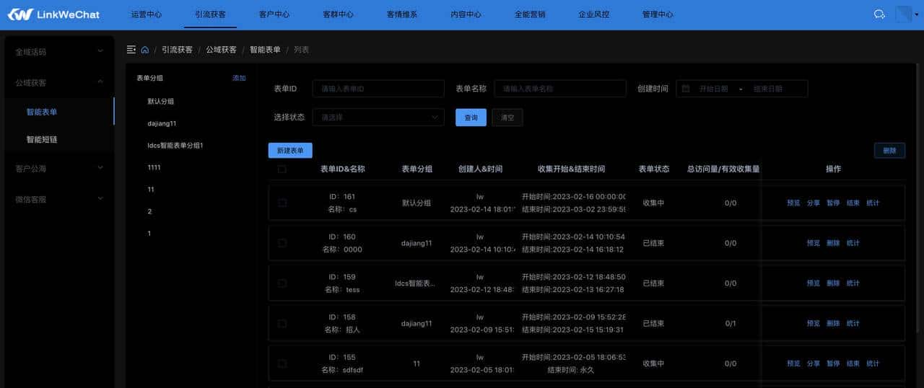924x388 pixels.
Task: Click the 0/1 count for ID 158
Action: coord(731,324)
